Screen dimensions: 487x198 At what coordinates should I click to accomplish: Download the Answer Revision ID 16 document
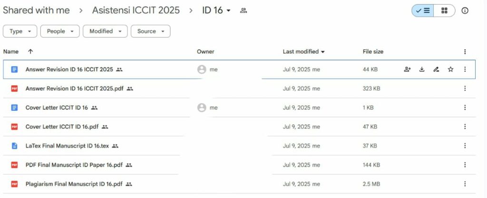(x=421, y=70)
